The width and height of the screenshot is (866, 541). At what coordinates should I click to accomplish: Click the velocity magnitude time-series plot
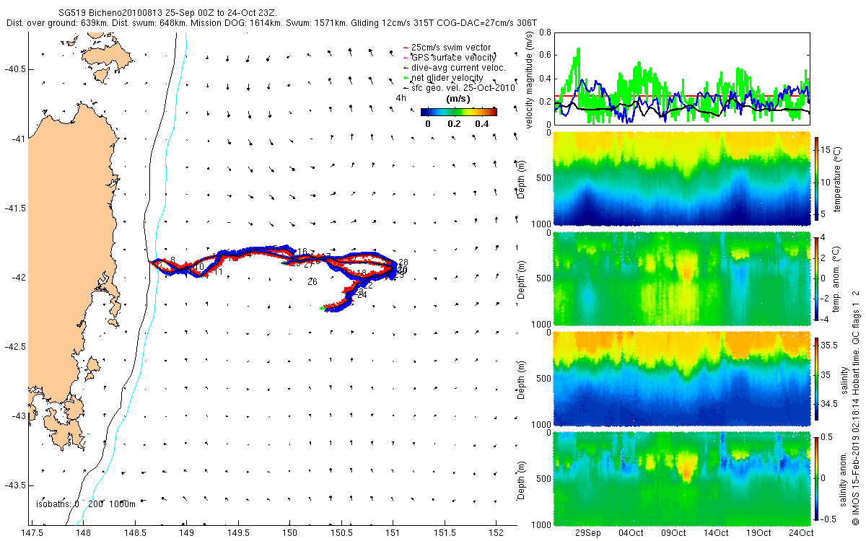pos(681,78)
